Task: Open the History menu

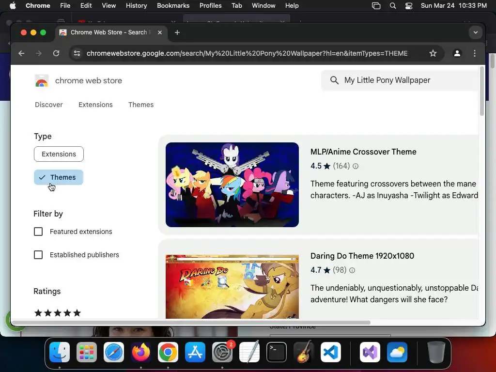Action: coord(136,6)
